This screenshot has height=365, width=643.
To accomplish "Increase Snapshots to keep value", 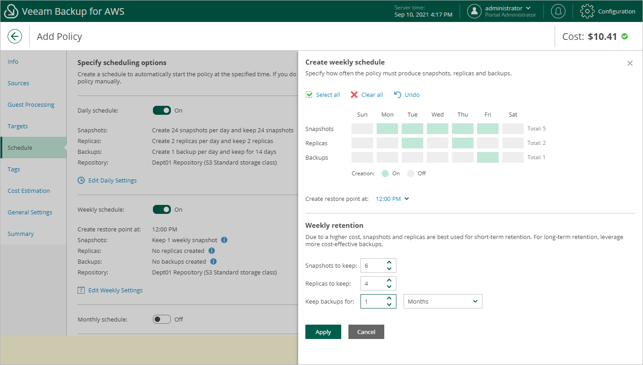I will point(389,262).
